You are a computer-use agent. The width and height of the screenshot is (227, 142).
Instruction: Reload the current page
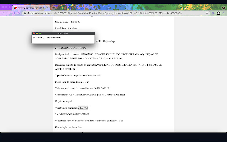point(13,13)
